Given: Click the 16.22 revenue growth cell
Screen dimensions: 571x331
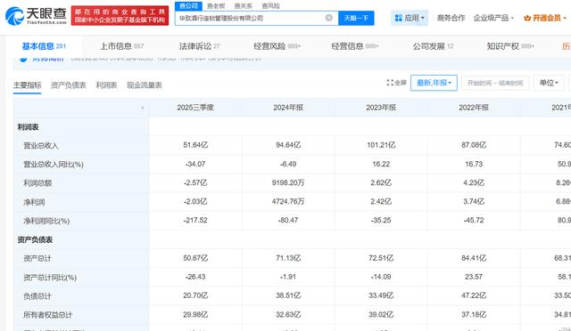Looking at the screenshot, I should tap(381, 164).
